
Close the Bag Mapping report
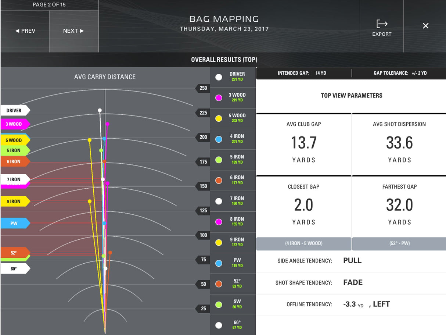pos(425,26)
